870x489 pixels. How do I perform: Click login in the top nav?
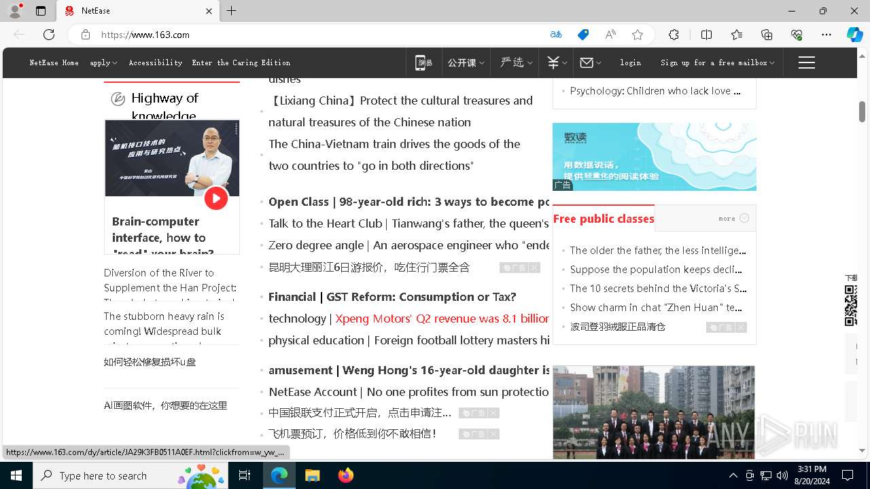630,62
